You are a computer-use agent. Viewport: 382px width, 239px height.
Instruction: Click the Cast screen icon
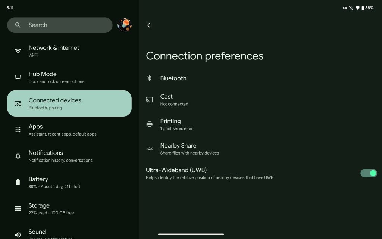[150, 100]
